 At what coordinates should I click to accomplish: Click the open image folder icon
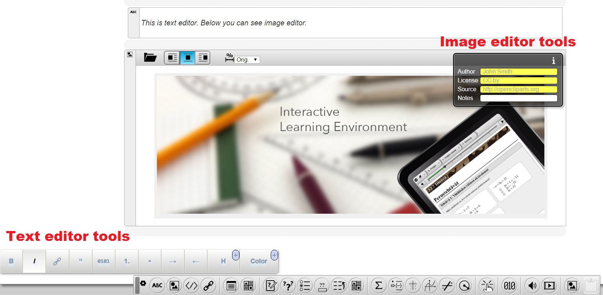click(150, 57)
